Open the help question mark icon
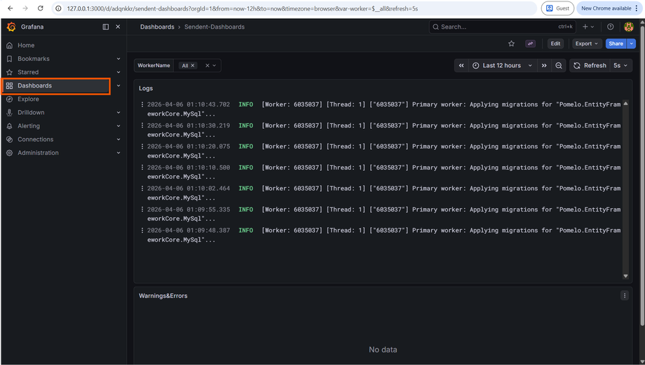Viewport: 645px width, 365px height. point(611,27)
